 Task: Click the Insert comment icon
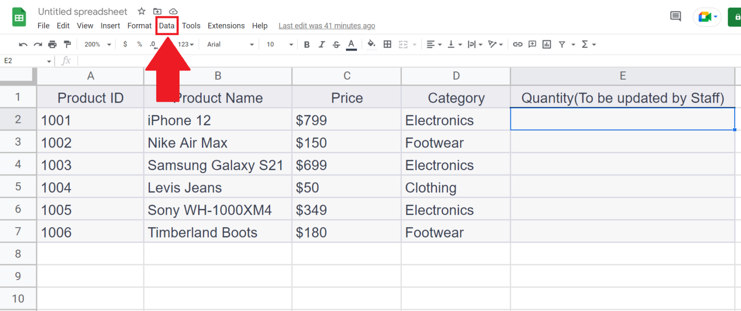point(532,44)
